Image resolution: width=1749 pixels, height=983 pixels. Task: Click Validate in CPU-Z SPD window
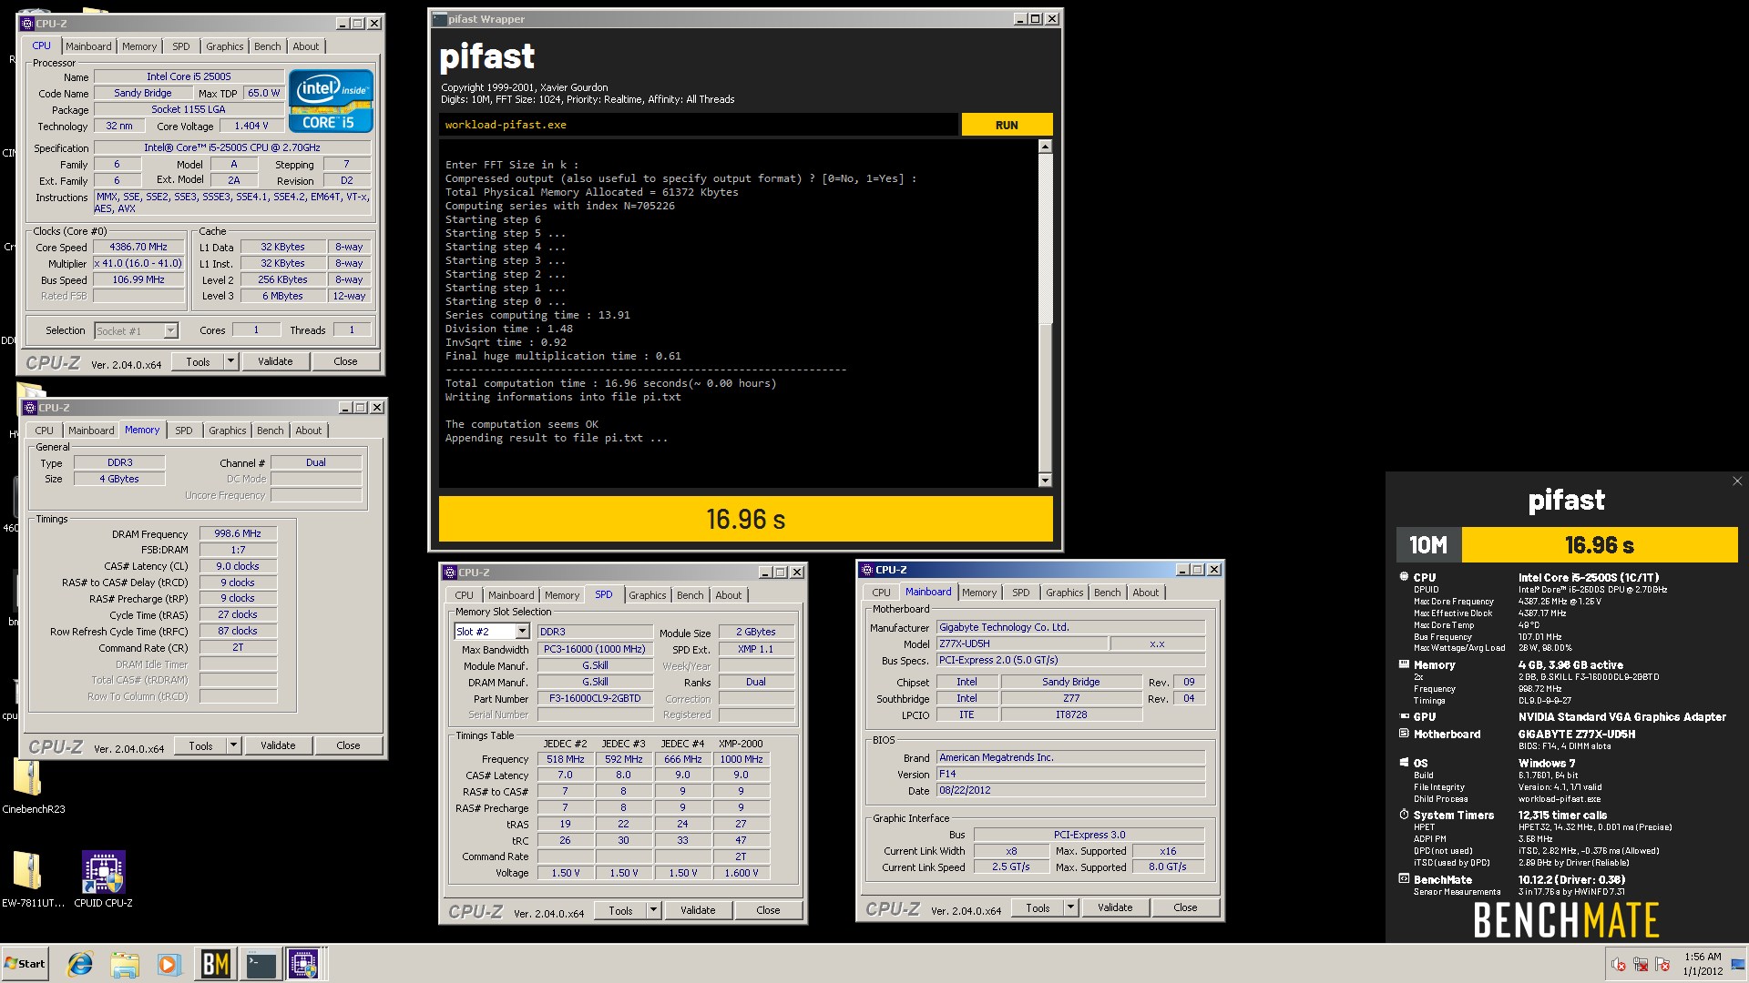click(698, 911)
